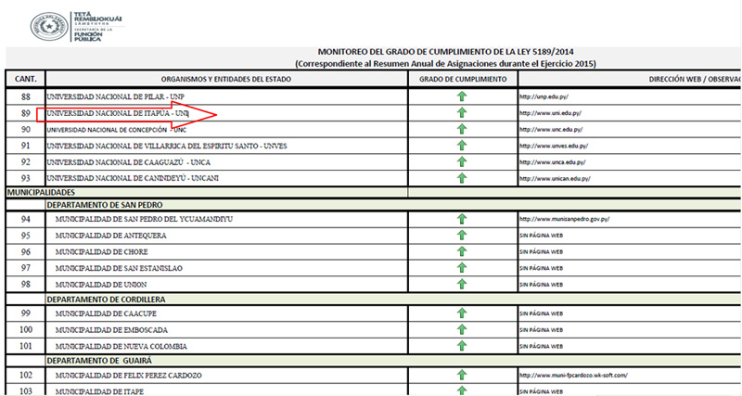
Task: Open the munisanpedro.gov.py link
Action: [564, 220]
